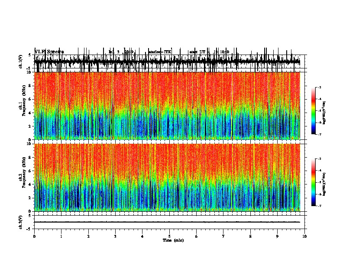Image resolution: width=343 pixels, height=265 pixels.
Task: Click the ch.2 colorbar '-7' tick label
Action: click(x=319, y=206)
